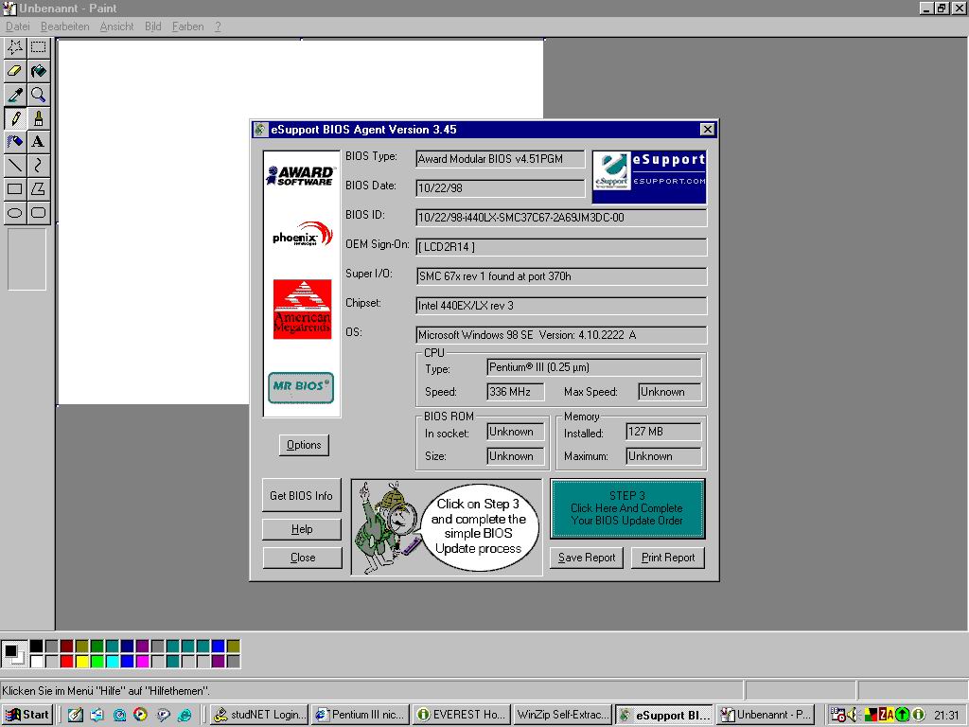Open the ? help menu in Paint
The image size is (969, 727).
[x=218, y=27]
